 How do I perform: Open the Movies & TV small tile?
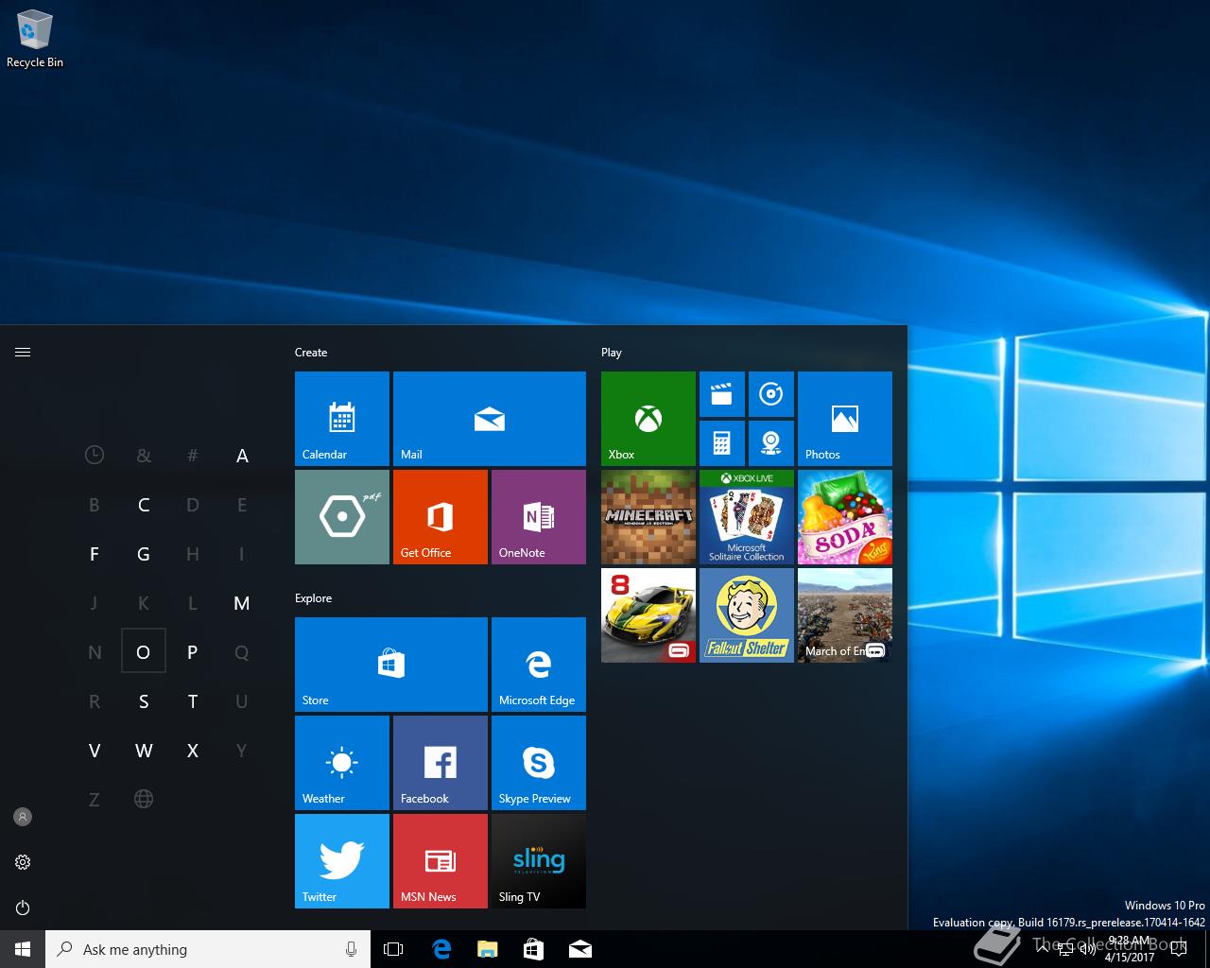722,394
